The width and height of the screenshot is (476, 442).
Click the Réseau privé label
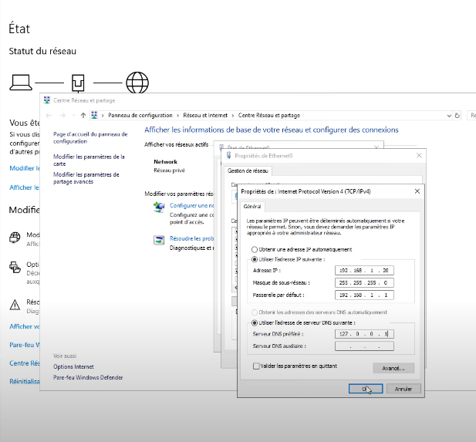tap(170, 170)
